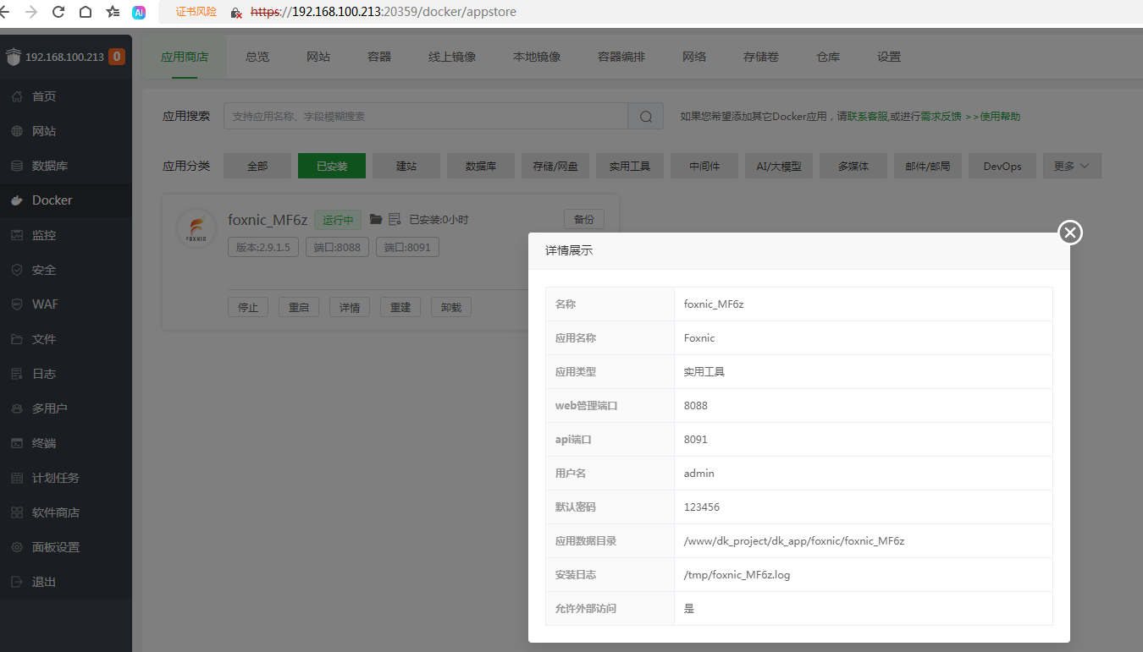Viewport: 1143px width, 652px height.
Task: Filter apps by 全部 category
Action: tap(257, 166)
